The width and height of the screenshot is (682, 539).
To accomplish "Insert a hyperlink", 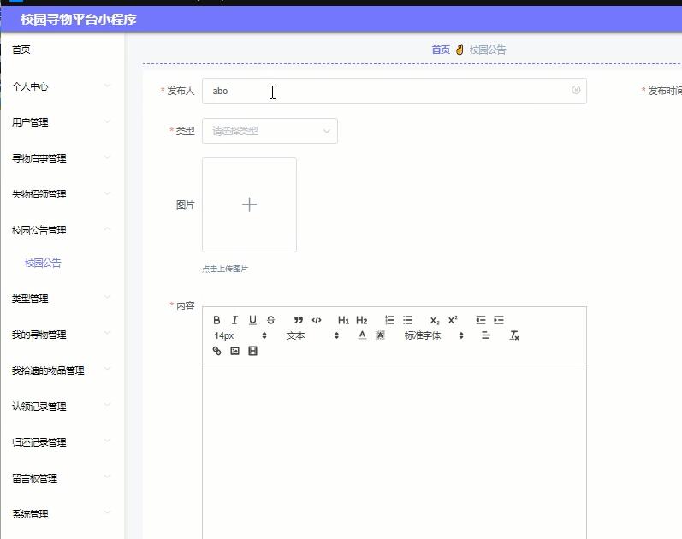I will [216, 351].
